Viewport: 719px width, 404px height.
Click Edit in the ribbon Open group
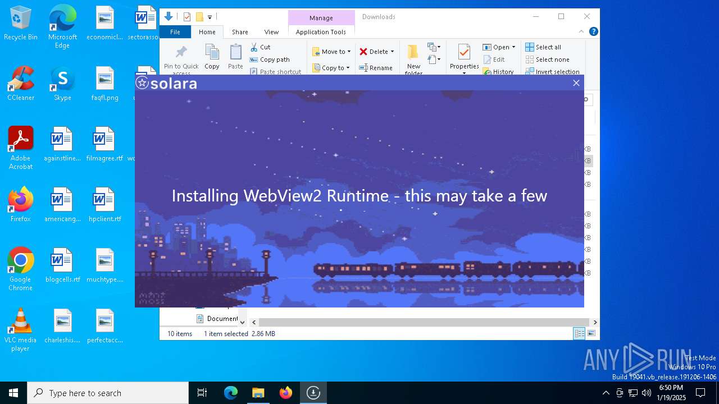point(494,59)
